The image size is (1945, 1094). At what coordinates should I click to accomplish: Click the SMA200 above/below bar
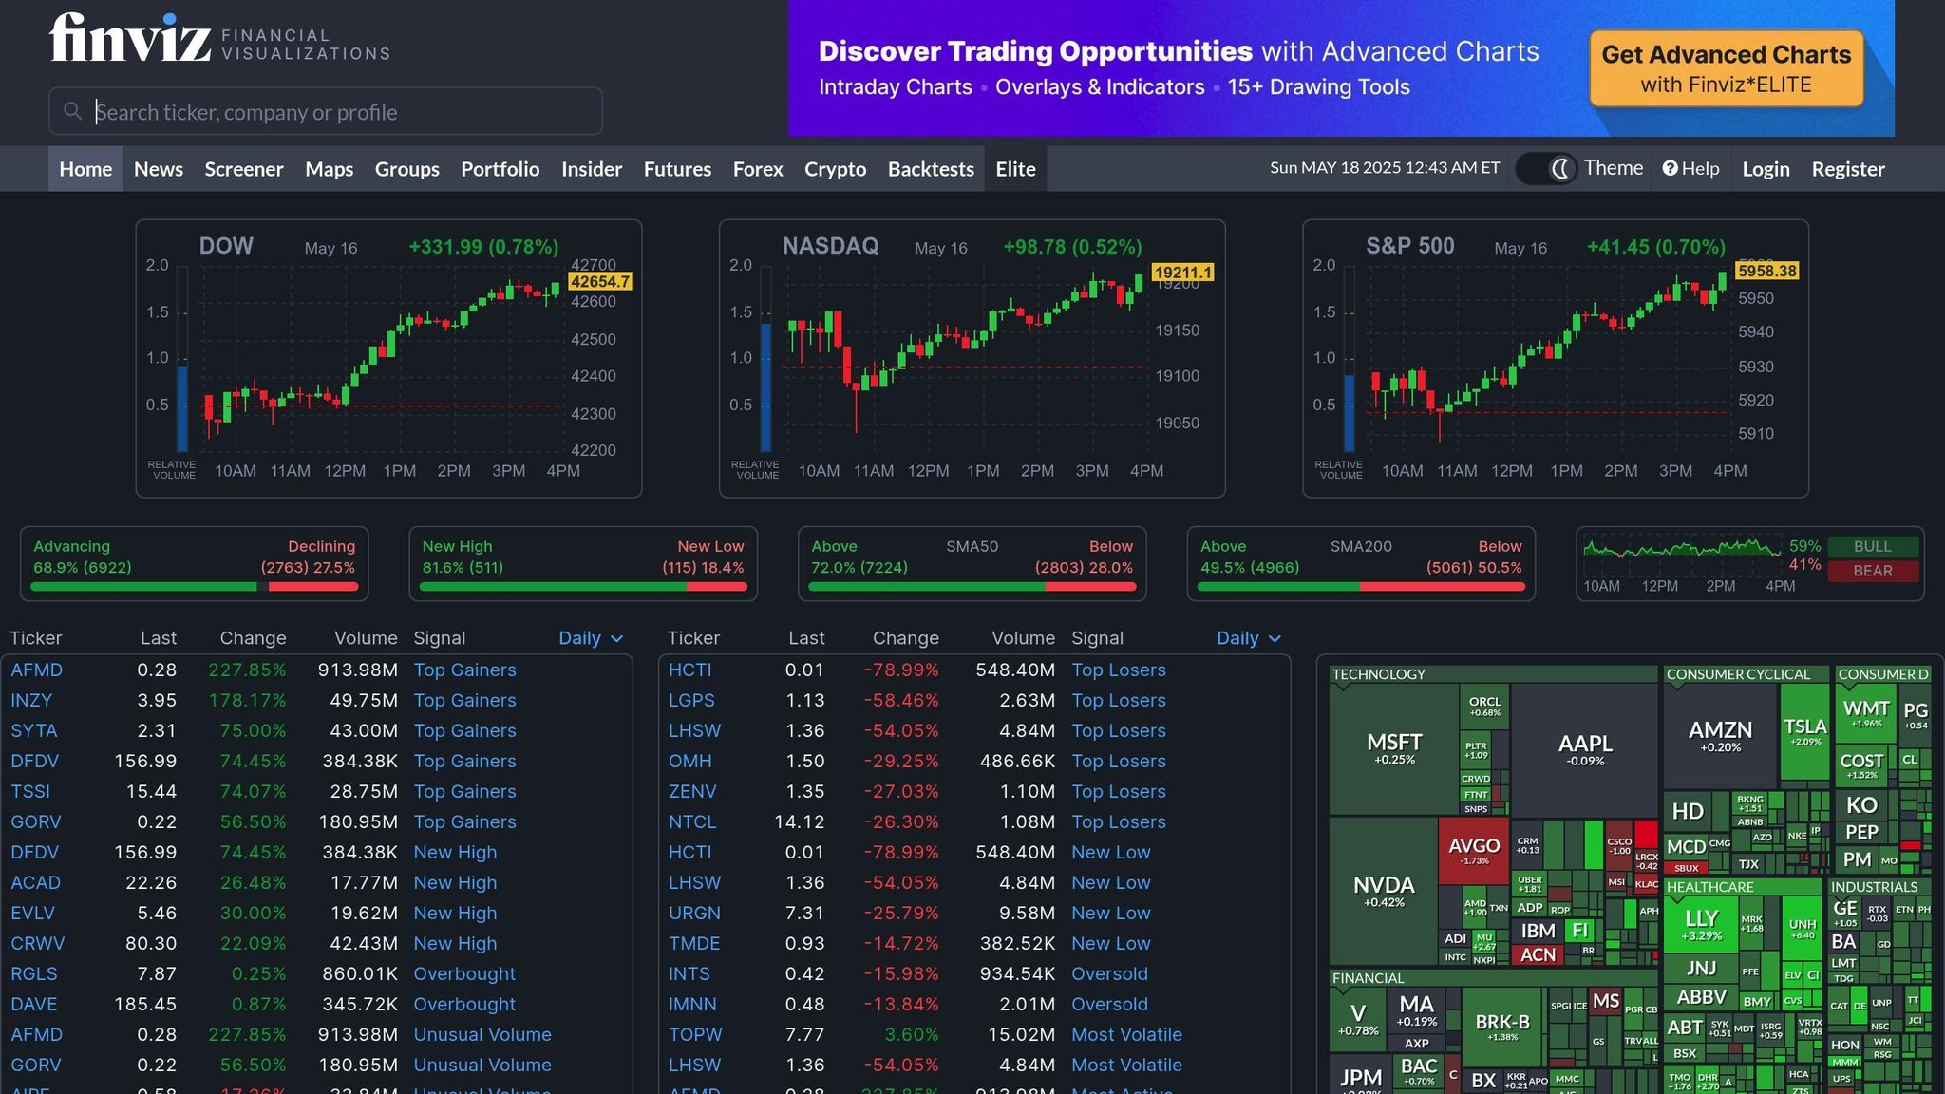click(x=1361, y=586)
